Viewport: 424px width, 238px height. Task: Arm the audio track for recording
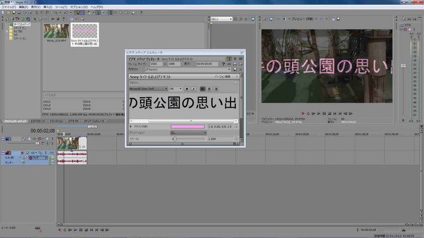tap(22, 153)
